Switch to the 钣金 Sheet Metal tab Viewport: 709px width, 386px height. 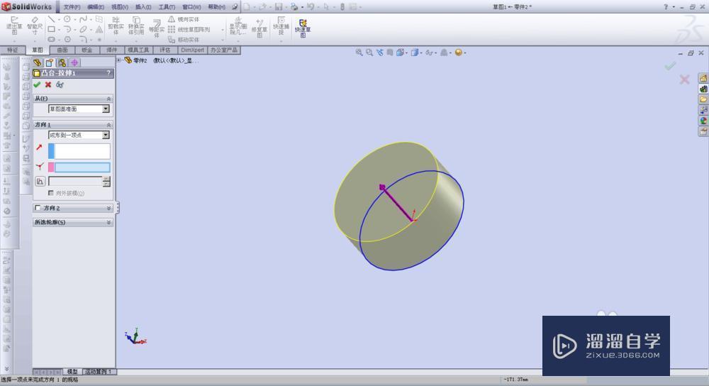pos(86,50)
